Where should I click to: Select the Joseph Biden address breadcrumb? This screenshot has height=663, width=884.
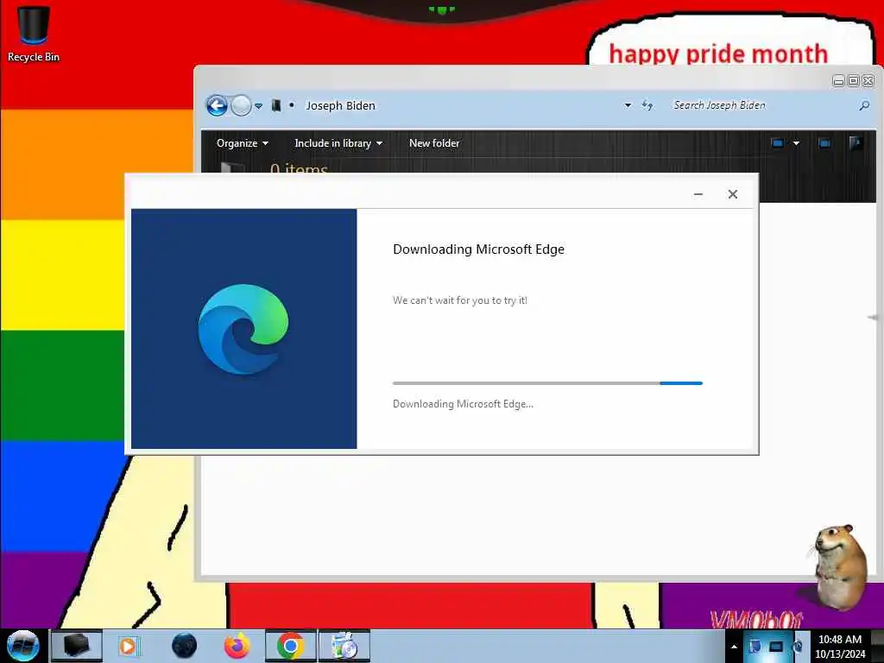[340, 105]
